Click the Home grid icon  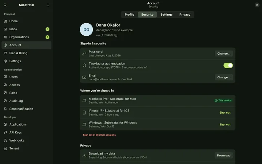tap(5, 21)
